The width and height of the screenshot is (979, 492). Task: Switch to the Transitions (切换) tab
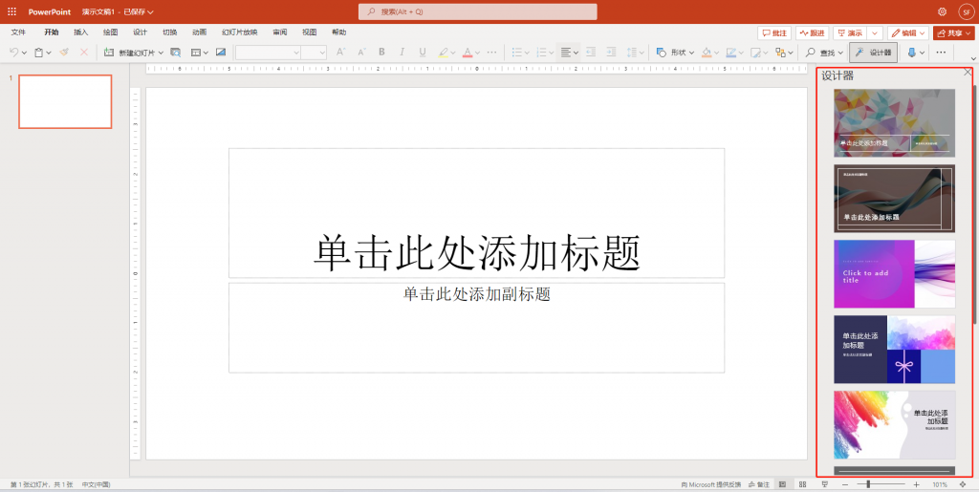[x=170, y=32]
